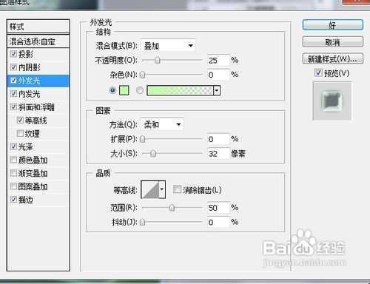Toggle the 描边 stroke checkbox
The image size is (370, 284).
(x=13, y=200)
